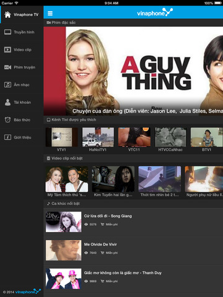
Task: Tap the Âm nhạc music note icon
Action: pyautogui.click(x=7, y=85)
